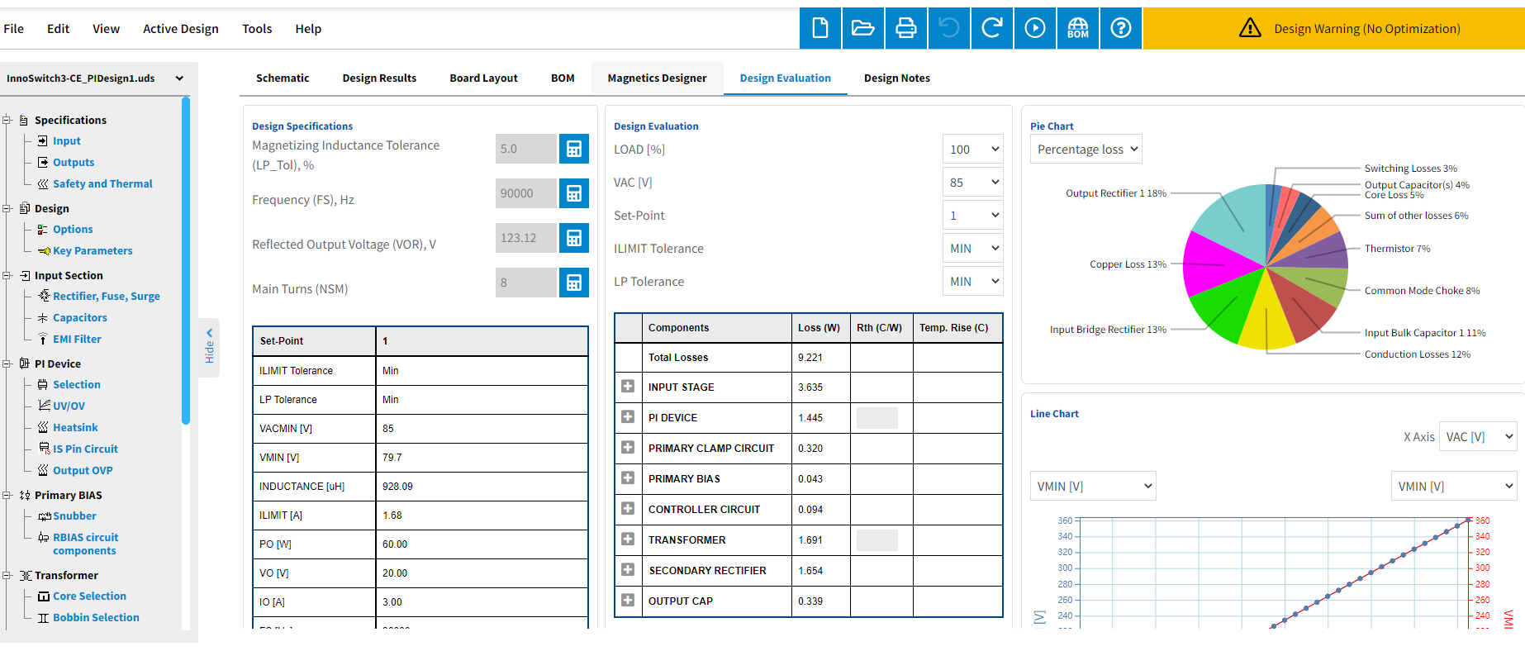Image resolution: width=1525 pixels, height=670 pixels.
Task: Expand the TRANSFORMER loss row
Action: [x=628, y=539]
